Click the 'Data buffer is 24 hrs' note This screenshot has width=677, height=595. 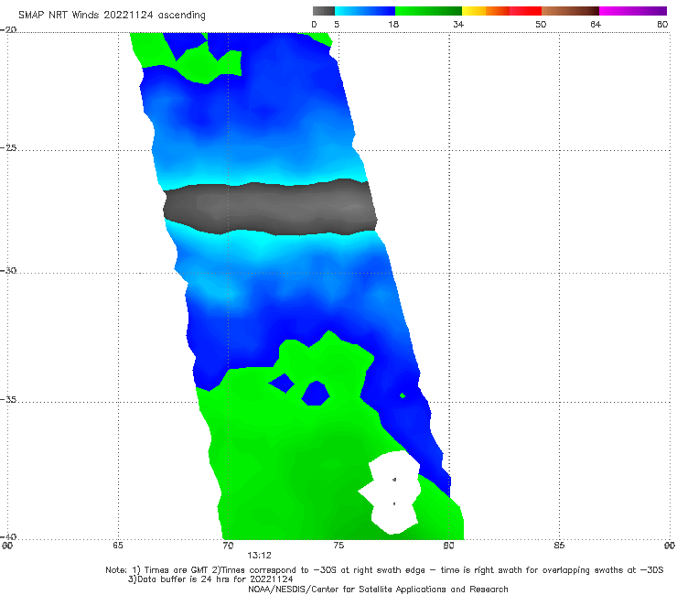point(210,579)
